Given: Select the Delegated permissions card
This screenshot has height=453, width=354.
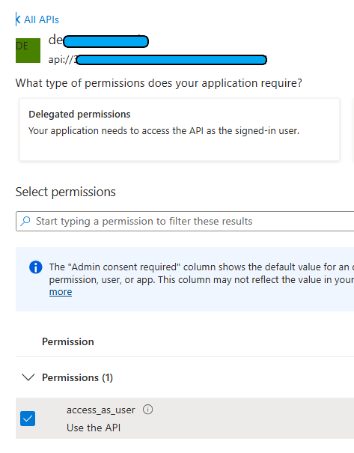Looking at the screenshot, I should (x=180, y=130).
